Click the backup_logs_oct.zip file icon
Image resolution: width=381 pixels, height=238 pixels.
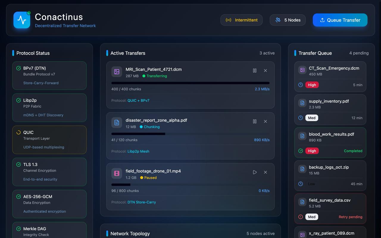click(302, 169)
